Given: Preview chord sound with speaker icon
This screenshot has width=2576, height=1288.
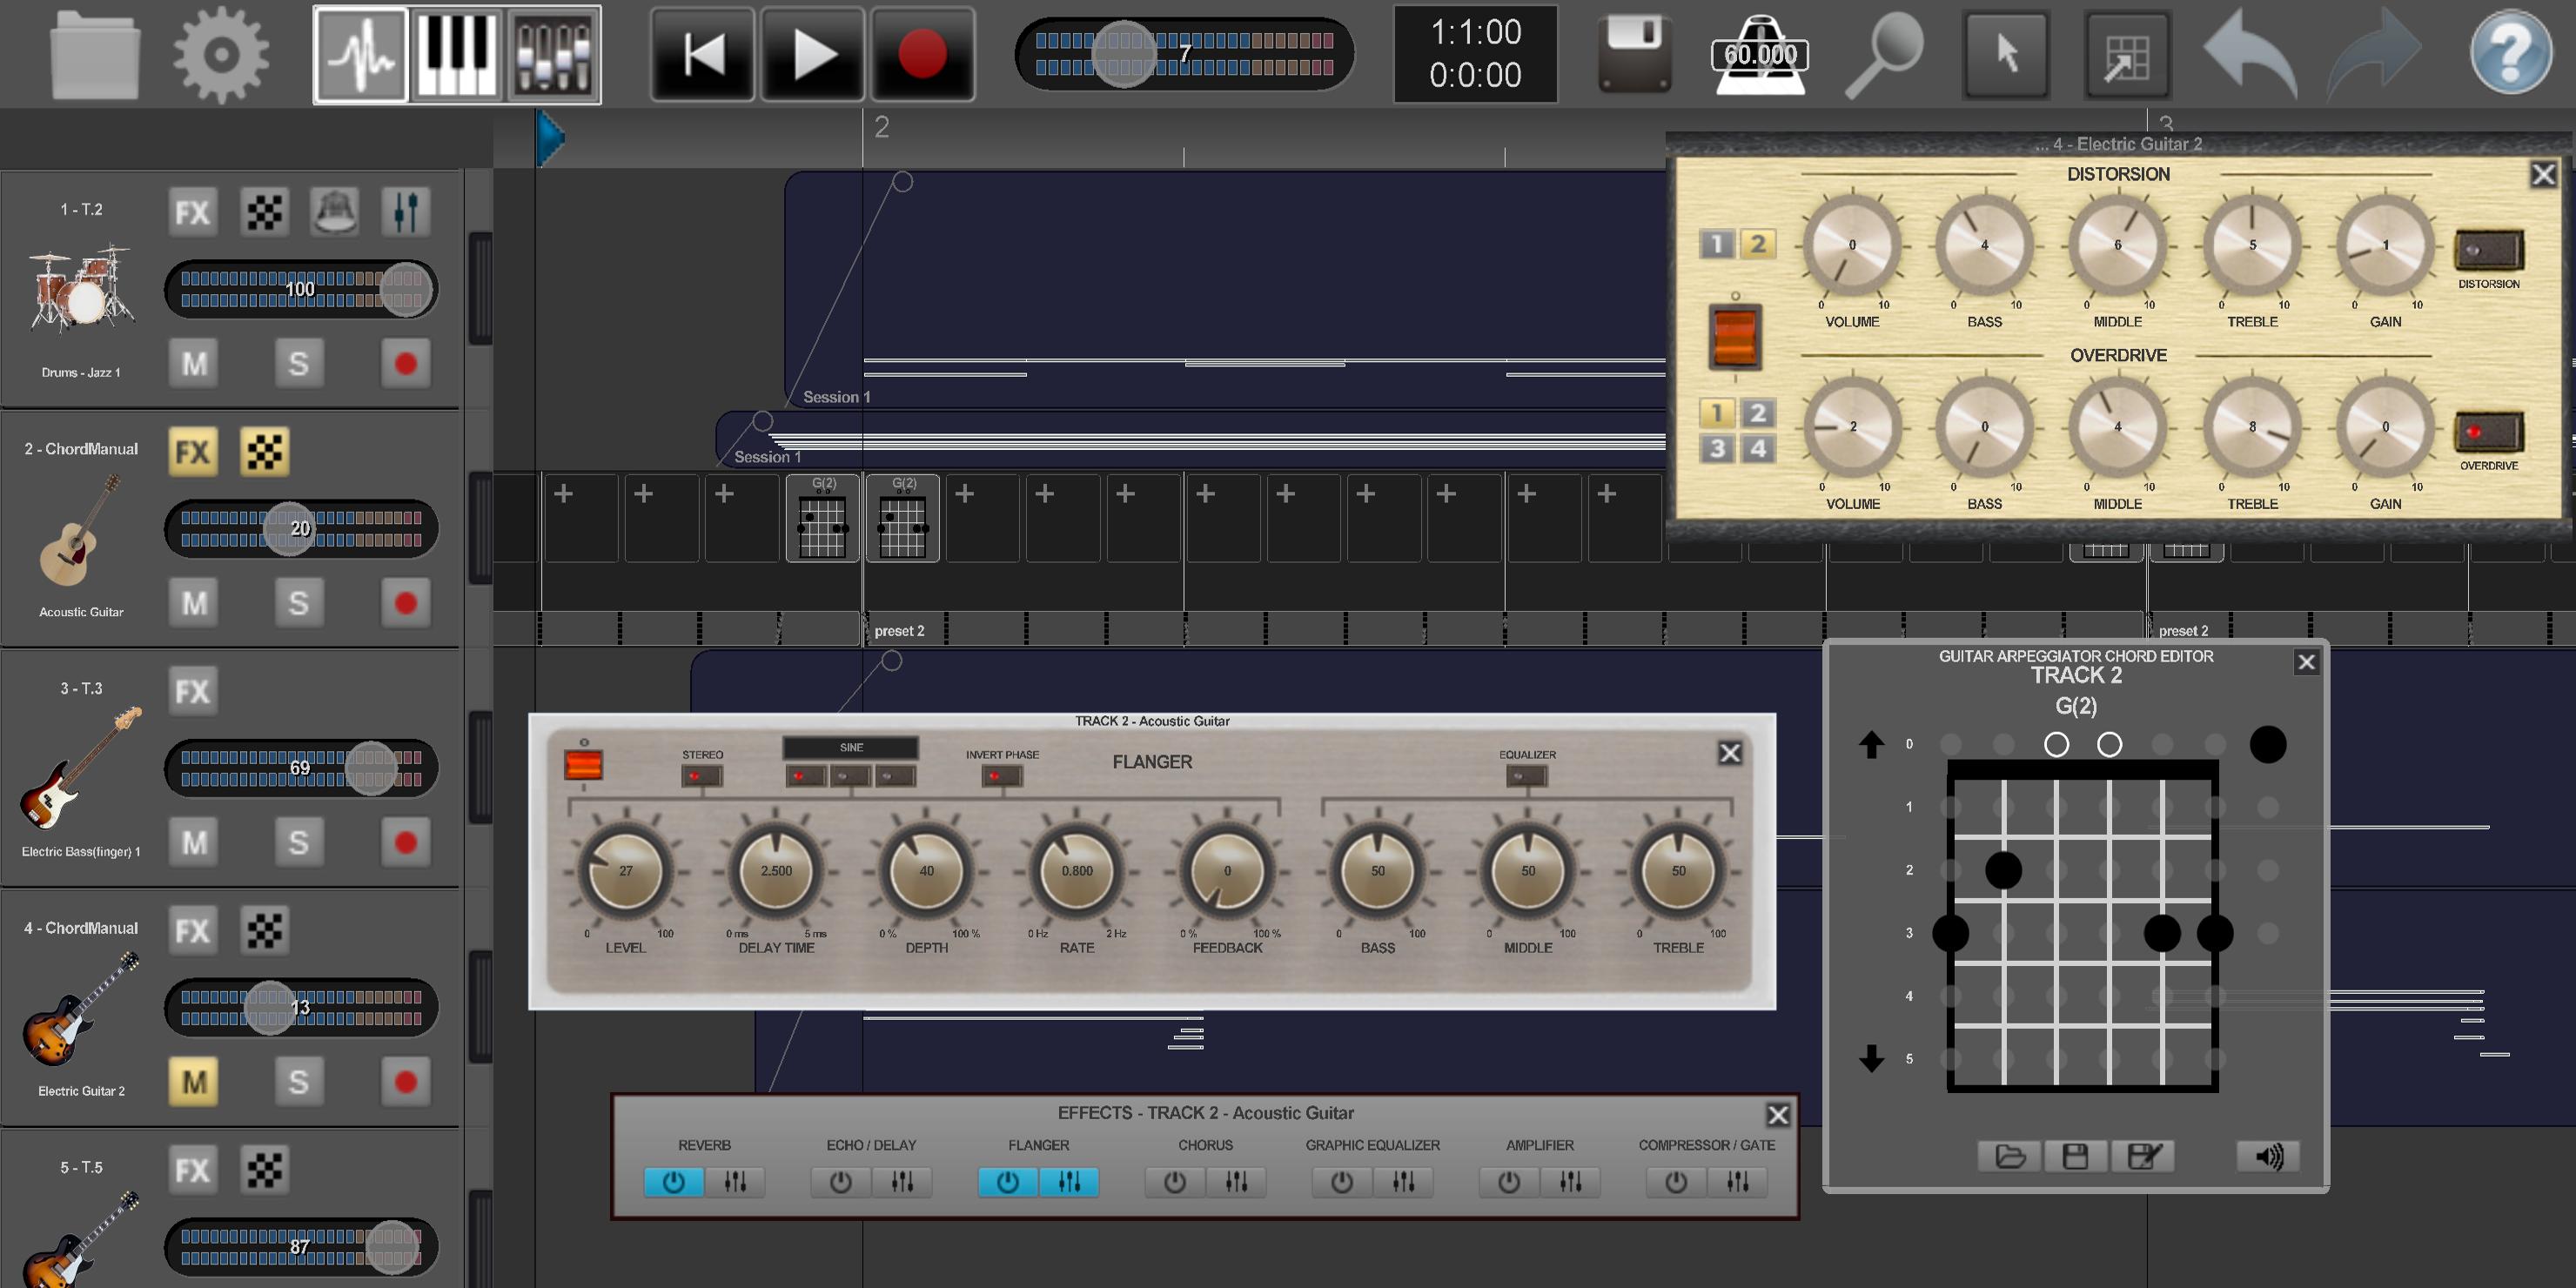Looking at the screenshot, I should coord(2267,1157).
